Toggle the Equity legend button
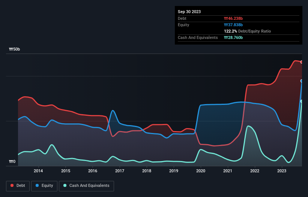The width and height of the screenshot is (308, 197). pos(44,186)
